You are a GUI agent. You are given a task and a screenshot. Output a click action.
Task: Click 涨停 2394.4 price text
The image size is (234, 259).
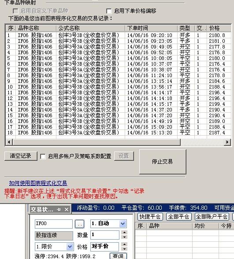pyautogui.click(x=49, y=256)
